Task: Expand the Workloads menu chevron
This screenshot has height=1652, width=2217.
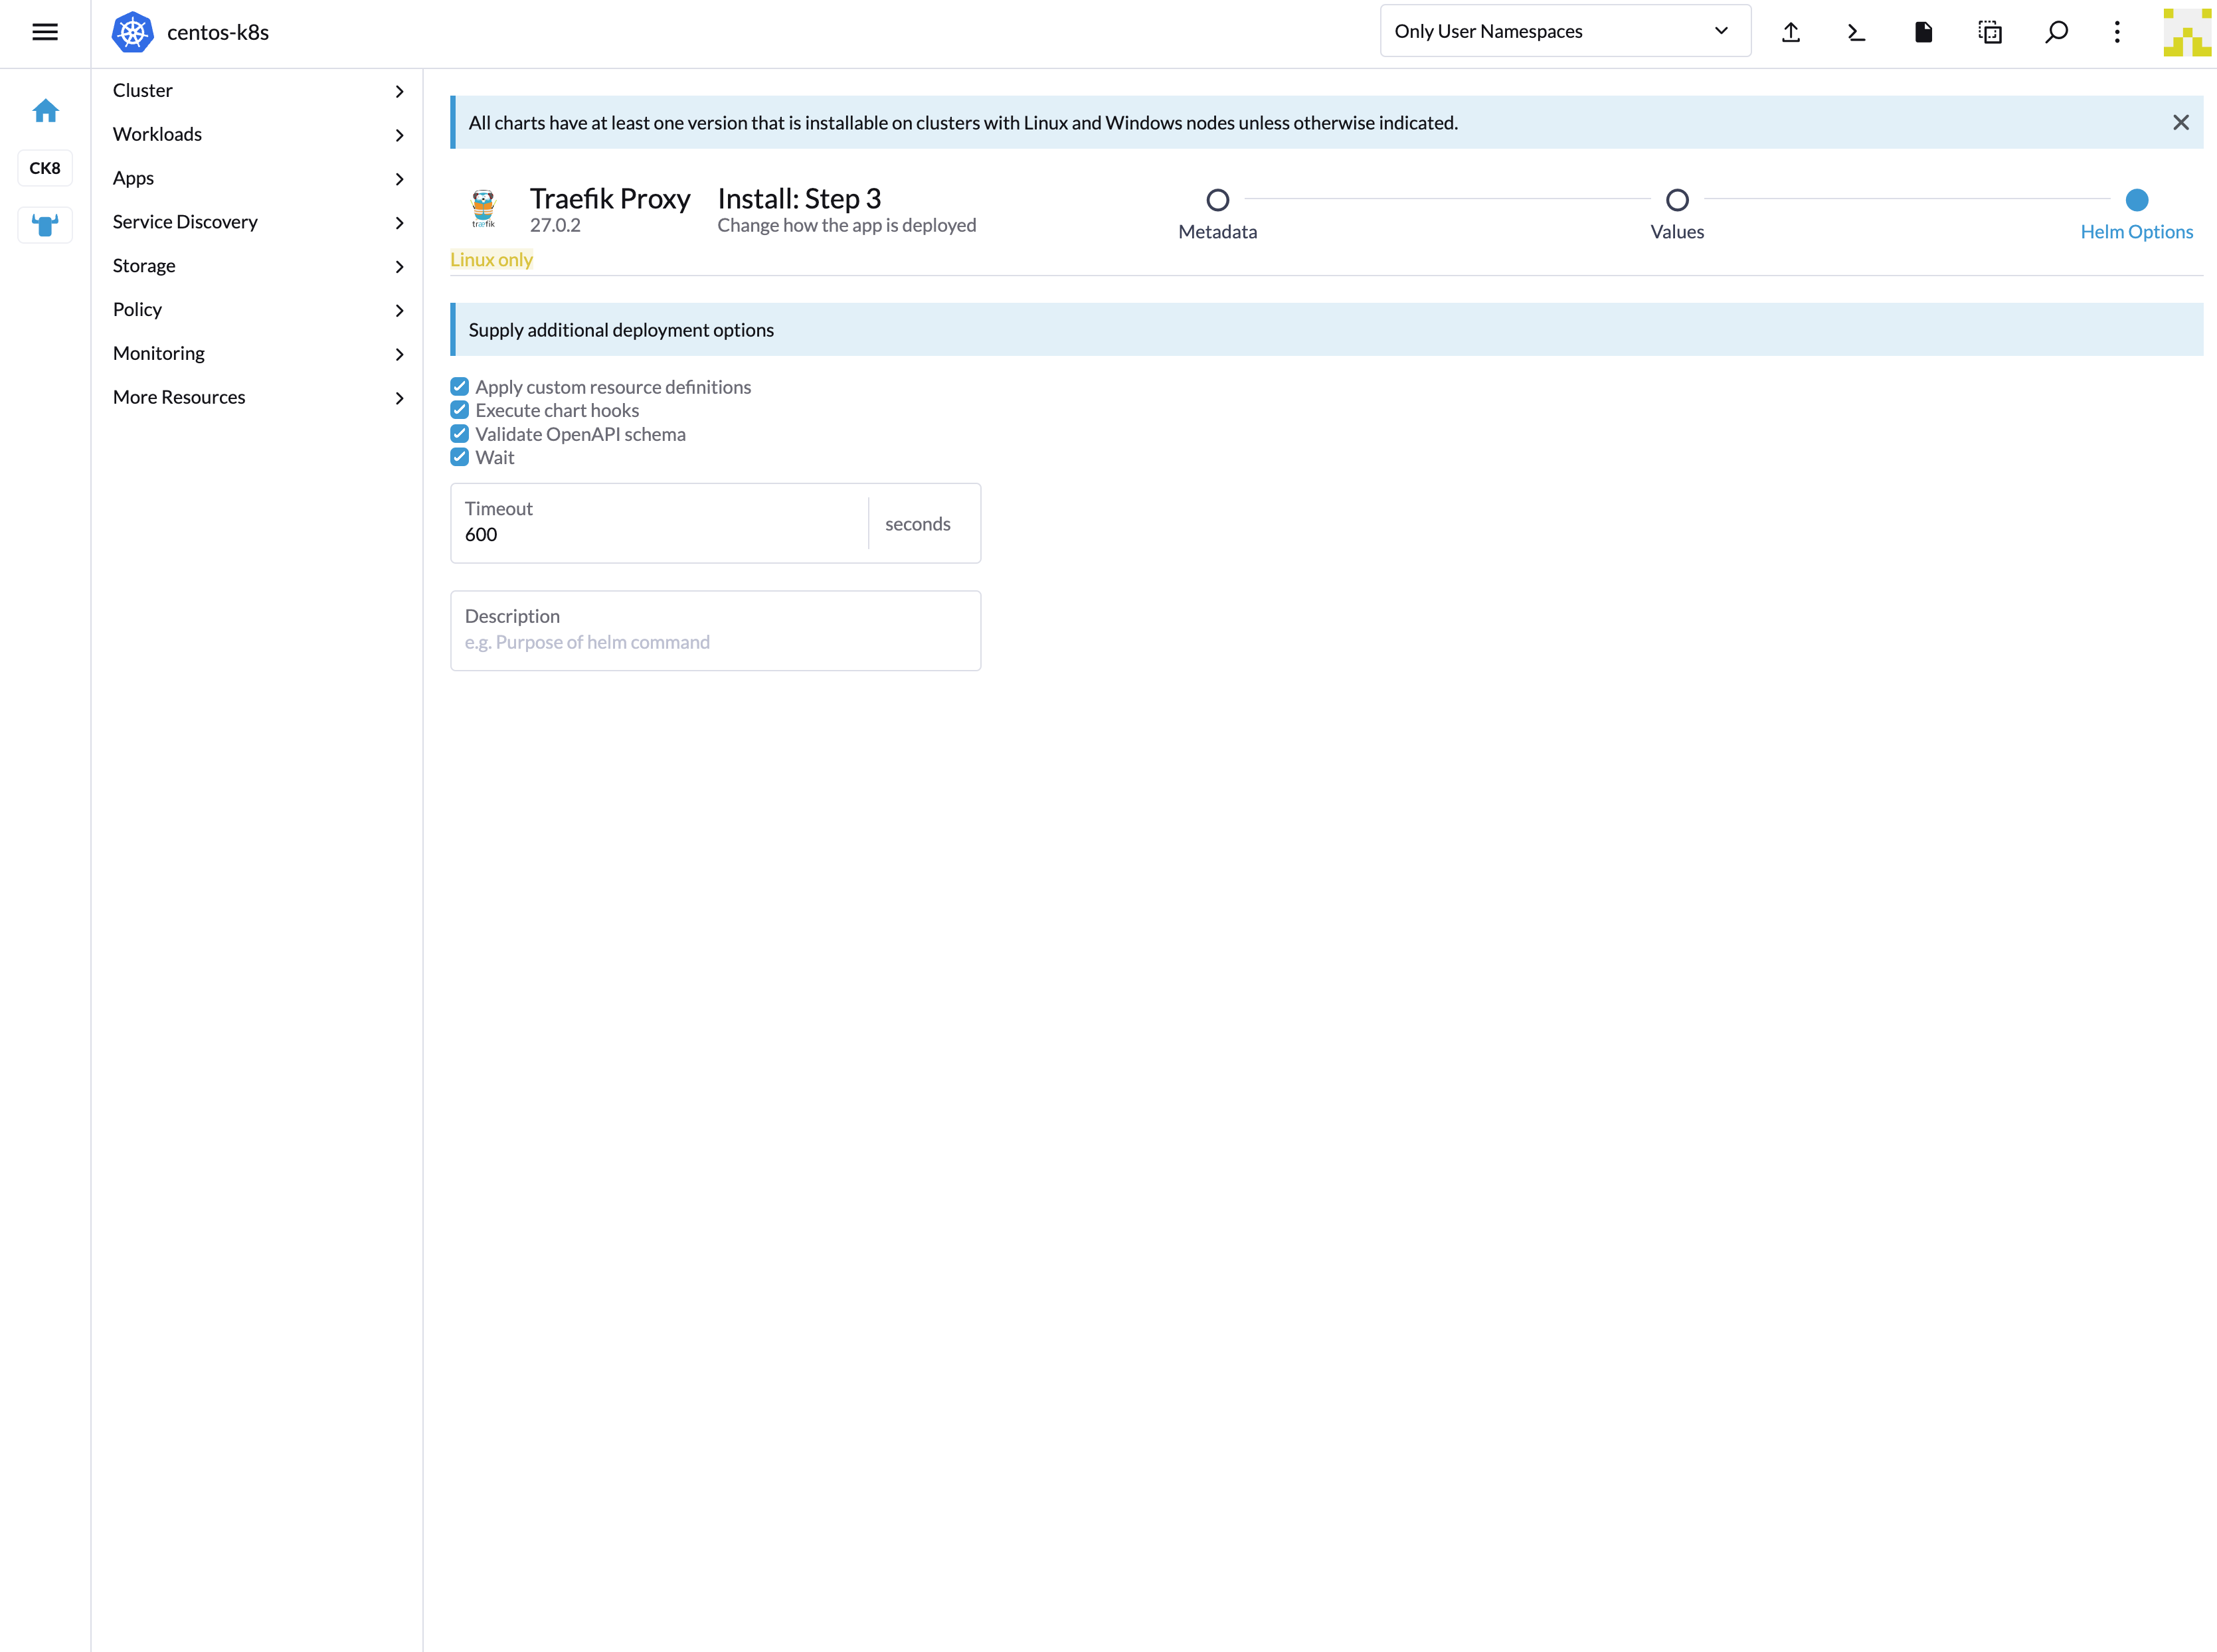Action: tap(399, 135)
